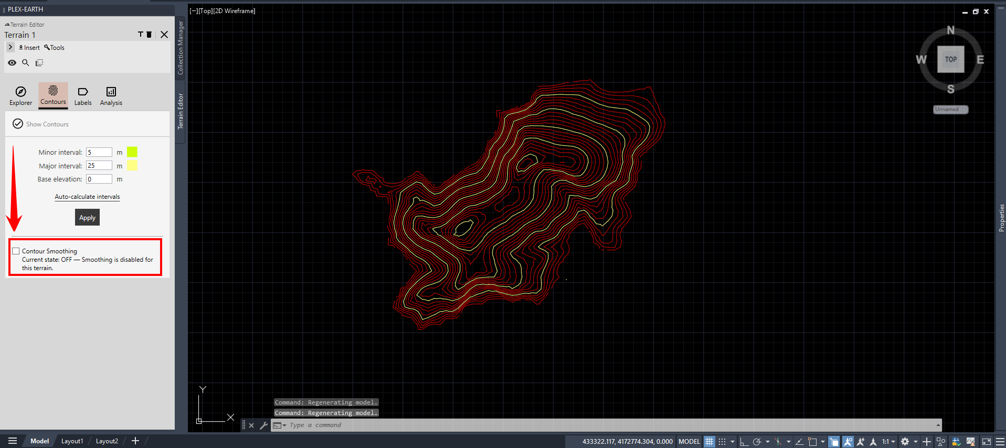Toggle terrain visibility eye icon

click(x=12, y=63)
